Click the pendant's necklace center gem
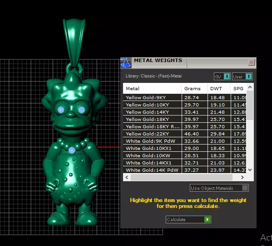 click(72, 150)
